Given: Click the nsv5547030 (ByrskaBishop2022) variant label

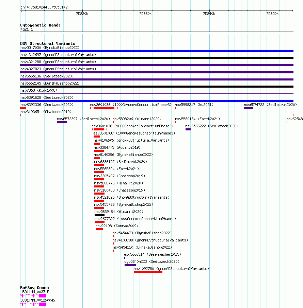Looking at the screenshot, I should (x=50, y=48).
